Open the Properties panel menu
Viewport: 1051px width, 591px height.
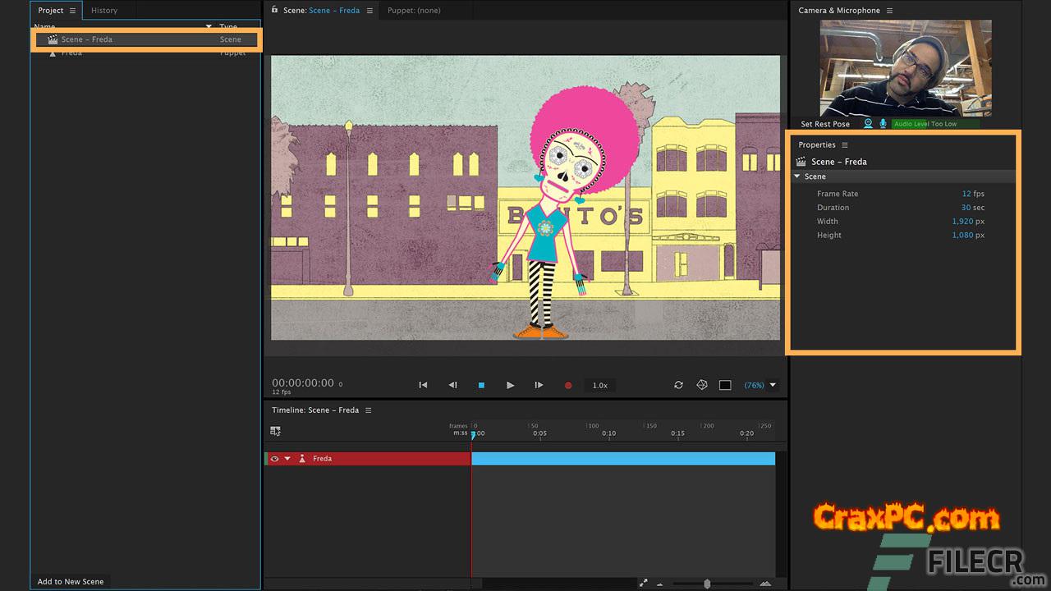click(845, 145)
